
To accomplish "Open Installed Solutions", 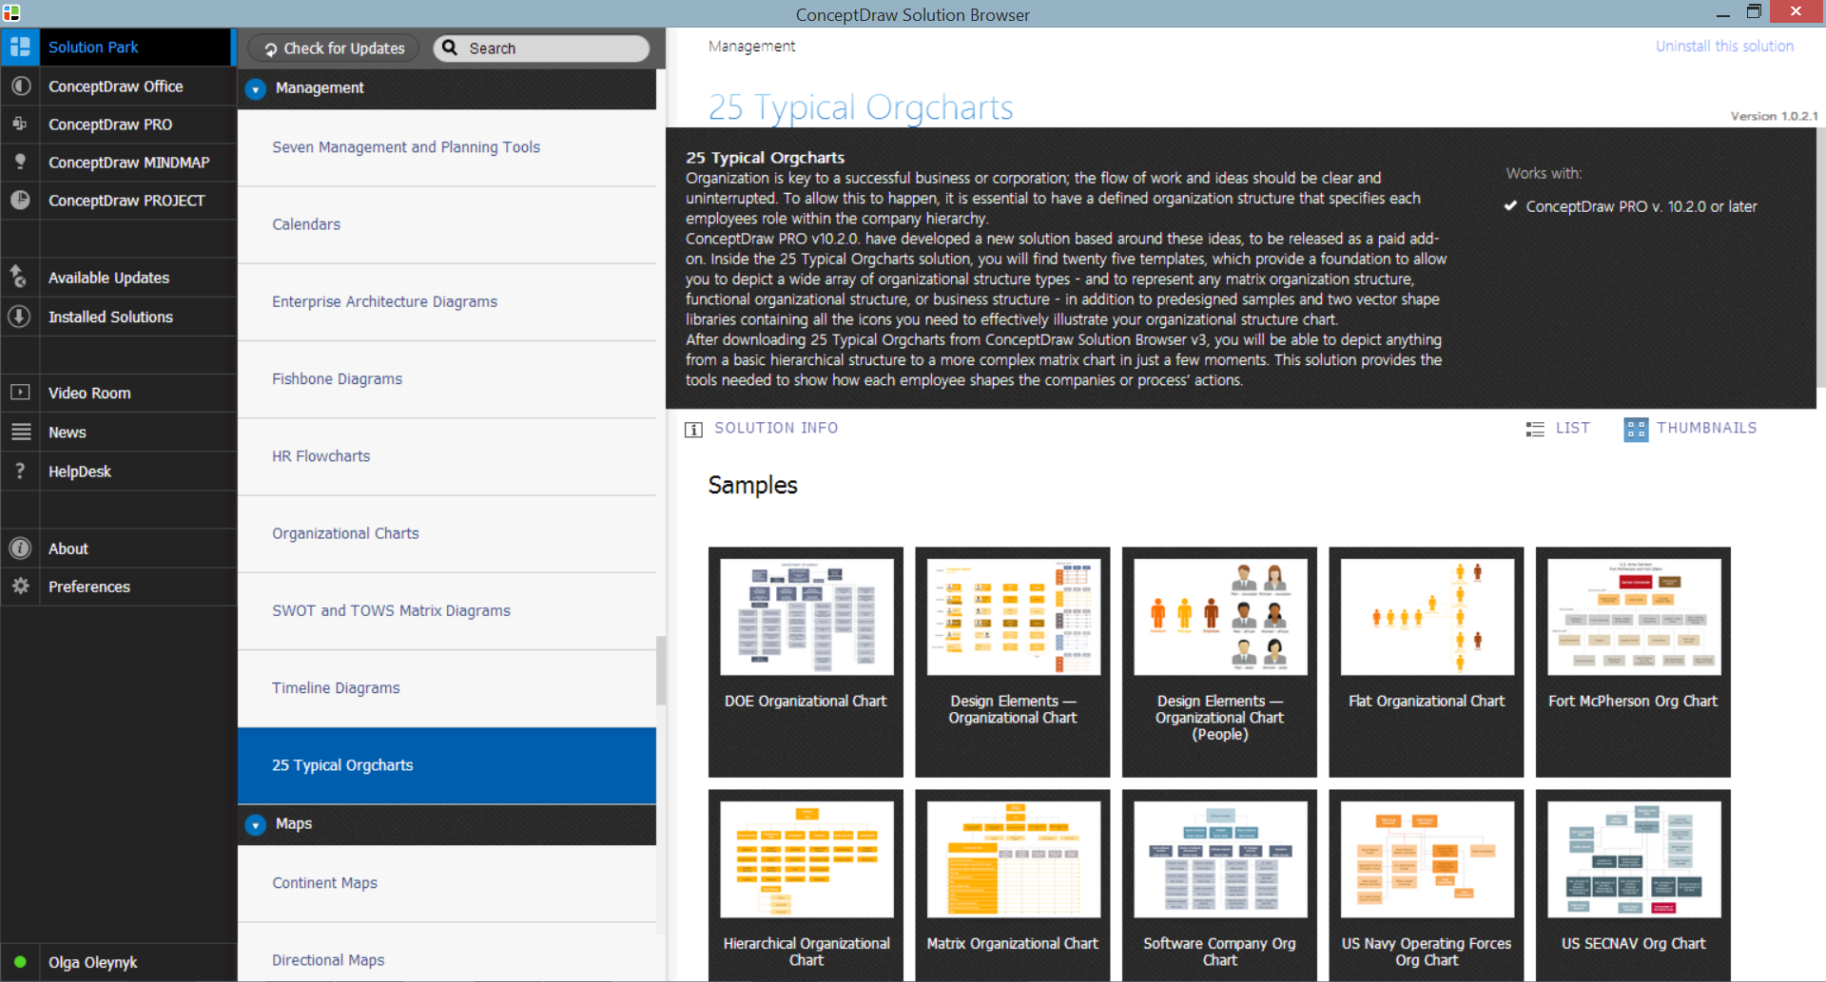I will [x=118, y=317].
